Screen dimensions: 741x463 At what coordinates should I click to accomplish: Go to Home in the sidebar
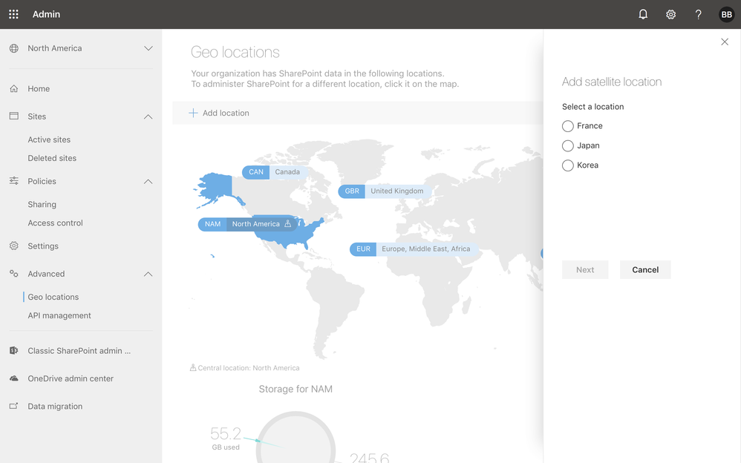point(39,88)
